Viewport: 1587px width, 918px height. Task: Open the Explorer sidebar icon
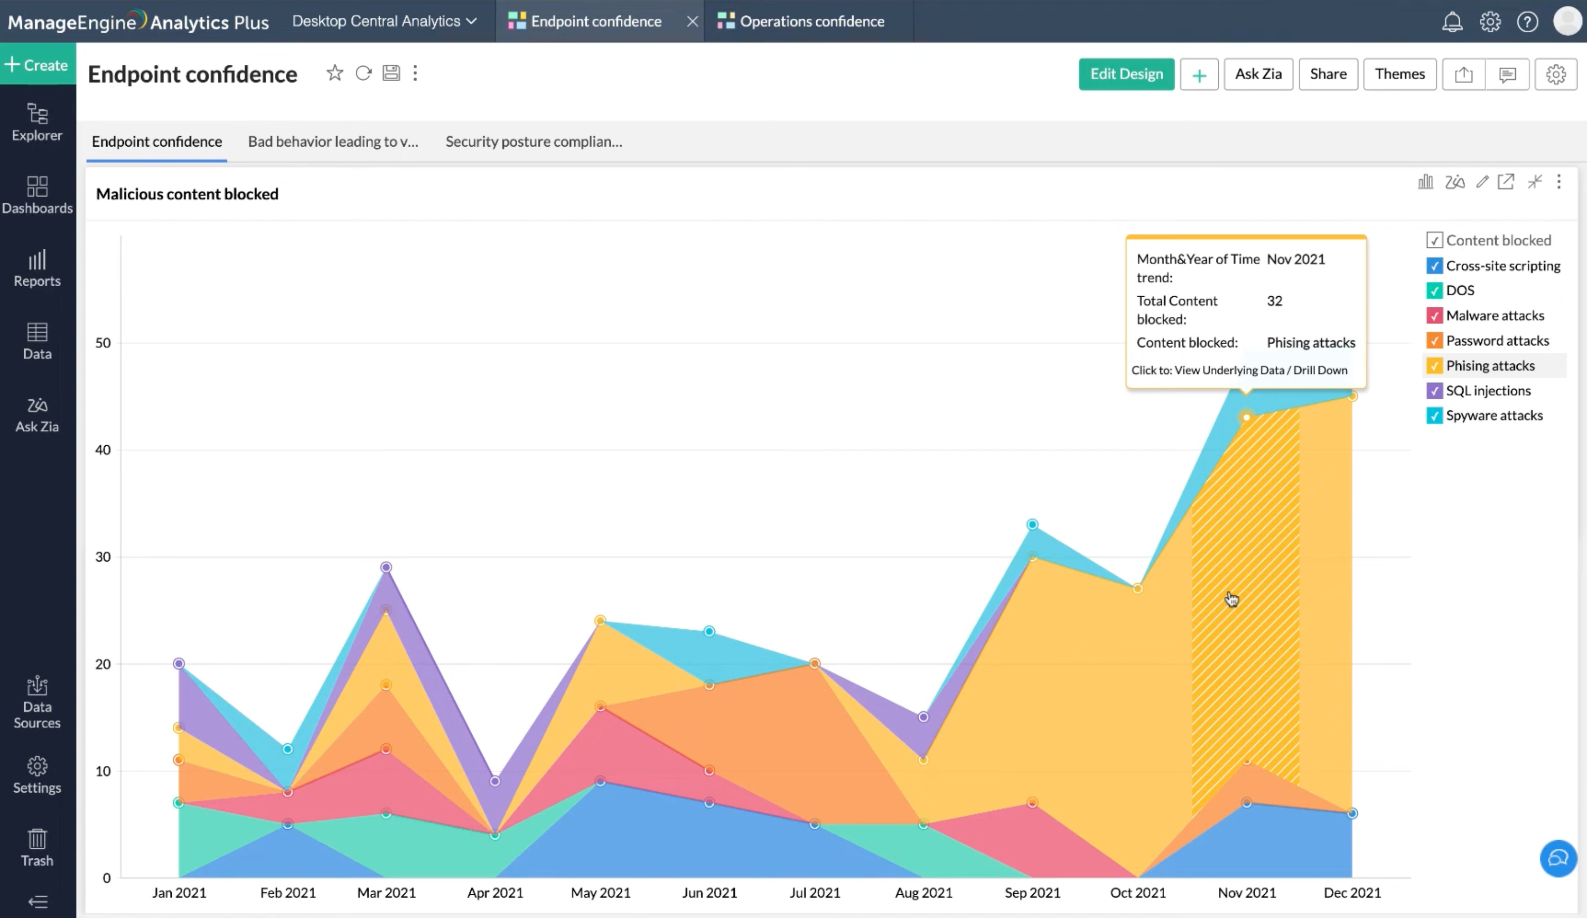[x=37, y=122]
